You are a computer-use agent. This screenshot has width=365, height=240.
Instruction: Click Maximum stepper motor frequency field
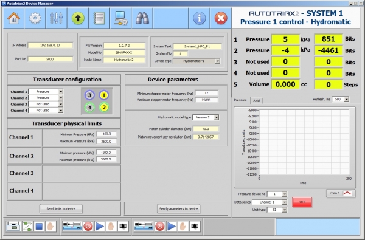click(206, 100)
